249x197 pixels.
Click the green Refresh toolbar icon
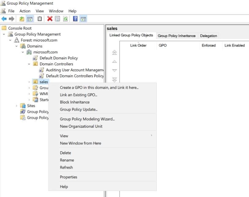click(x=65, y=19)
